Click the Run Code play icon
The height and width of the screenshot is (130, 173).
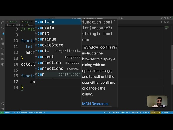coord(162,22)
